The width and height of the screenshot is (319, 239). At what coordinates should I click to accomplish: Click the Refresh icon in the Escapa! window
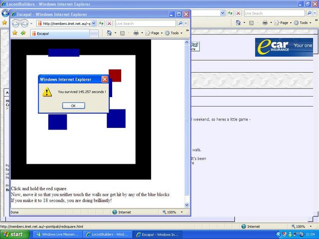pos(101,23)
